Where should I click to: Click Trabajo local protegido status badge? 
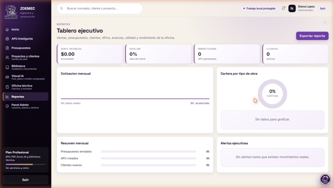point(259,9)
